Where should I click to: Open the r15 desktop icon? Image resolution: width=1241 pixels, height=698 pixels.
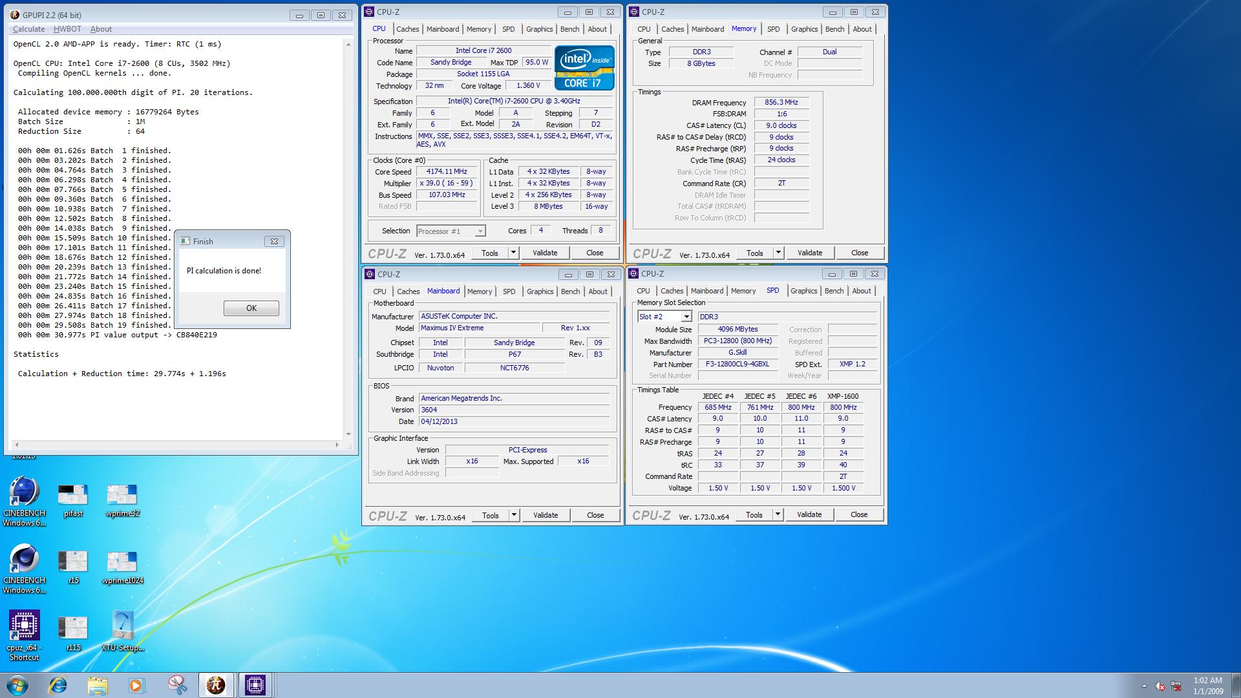coord(73,568)
